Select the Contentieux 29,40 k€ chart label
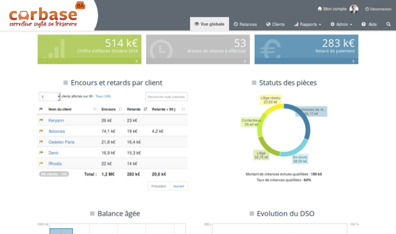Viewport: 396px width, 234px height. pyautogui.click(x=251, y=122)
